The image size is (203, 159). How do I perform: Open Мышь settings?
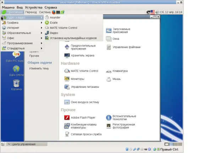[113, 79]
